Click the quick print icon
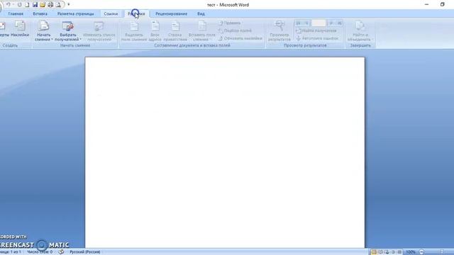The image size is (454, 255). (x=50, y=5)
